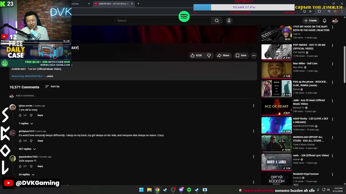
Task: Open 'Pick up the phone - ROOCKIE' video title
Action: (x=310, y=84)
